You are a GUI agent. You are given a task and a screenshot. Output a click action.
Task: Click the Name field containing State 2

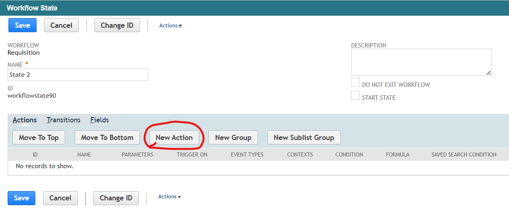point(78,74)
